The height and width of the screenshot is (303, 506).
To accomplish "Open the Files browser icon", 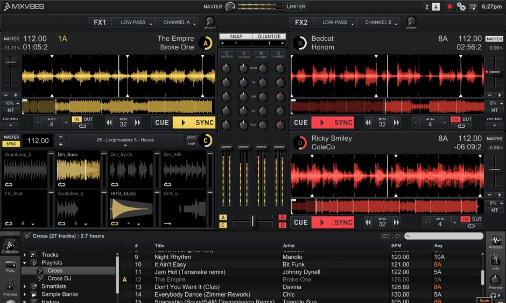I will [x=10, y=266].
